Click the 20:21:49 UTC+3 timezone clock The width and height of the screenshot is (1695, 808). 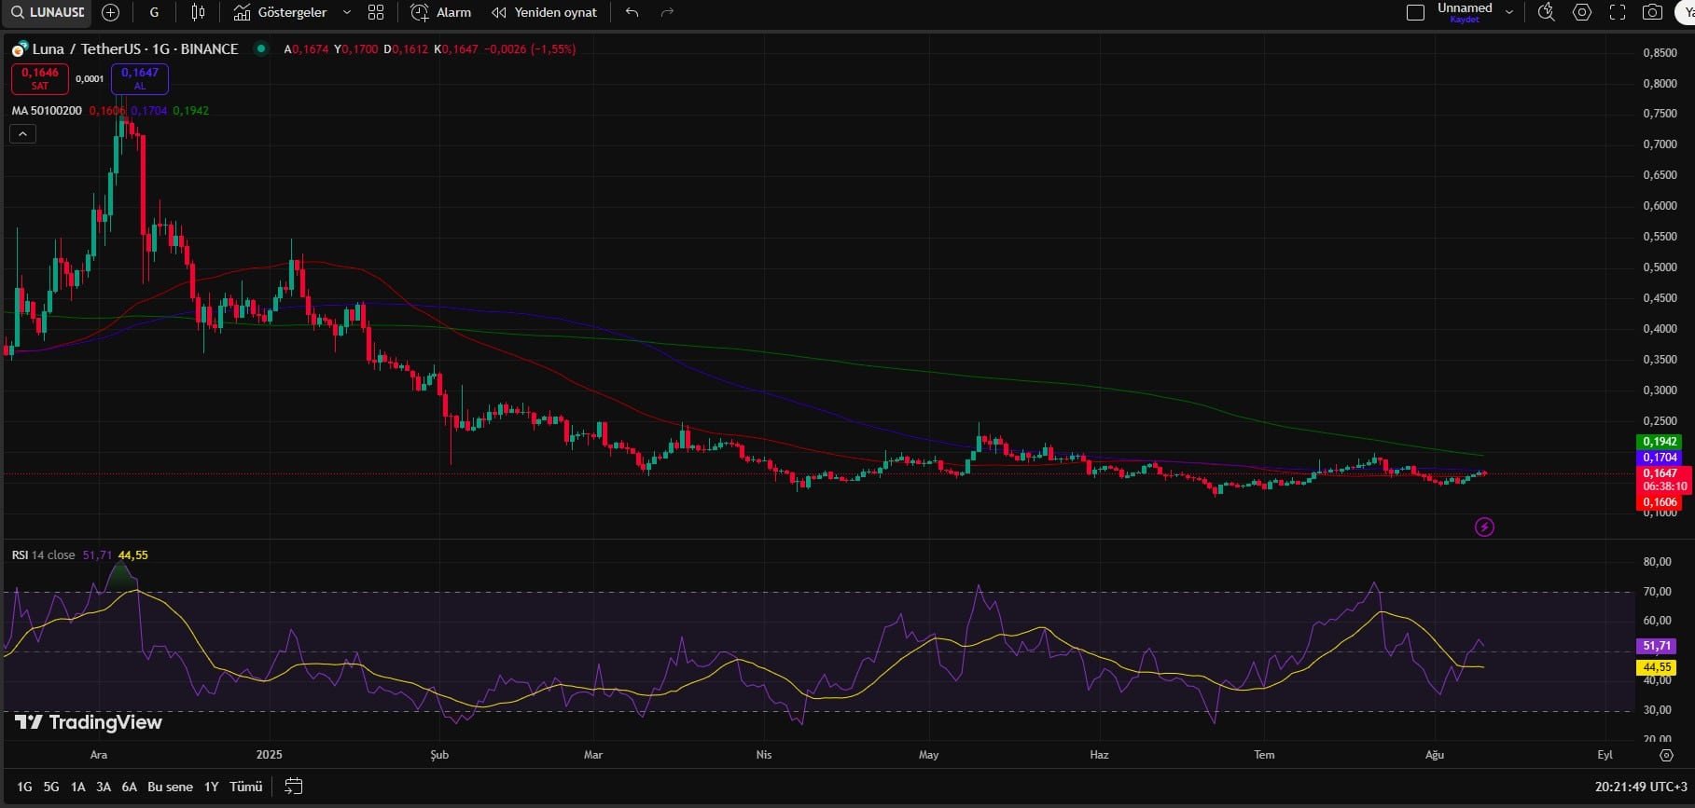pos(1641,787)
